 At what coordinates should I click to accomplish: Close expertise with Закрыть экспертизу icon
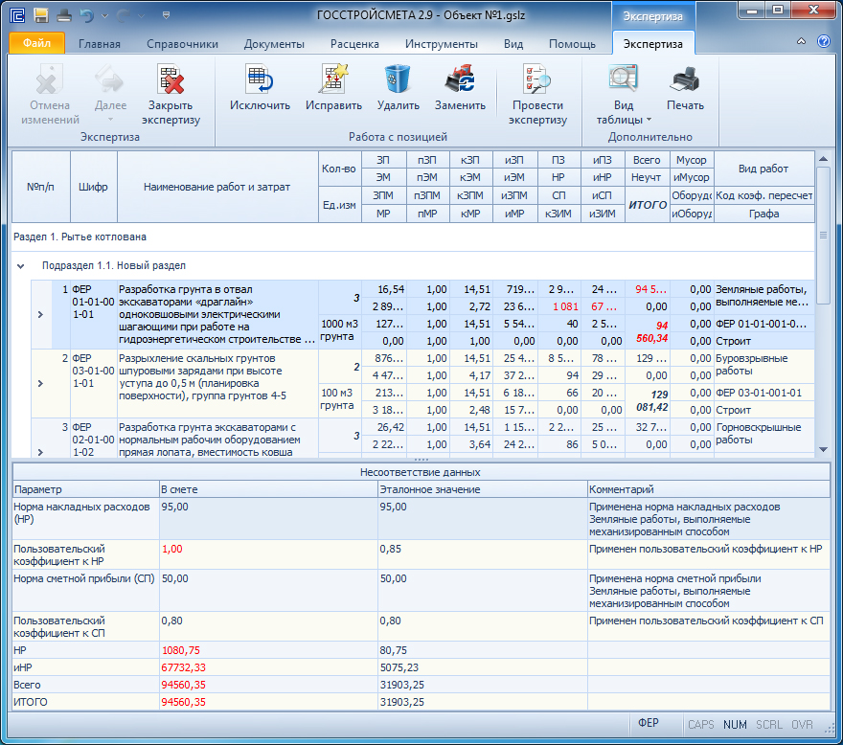coord(171,79)
